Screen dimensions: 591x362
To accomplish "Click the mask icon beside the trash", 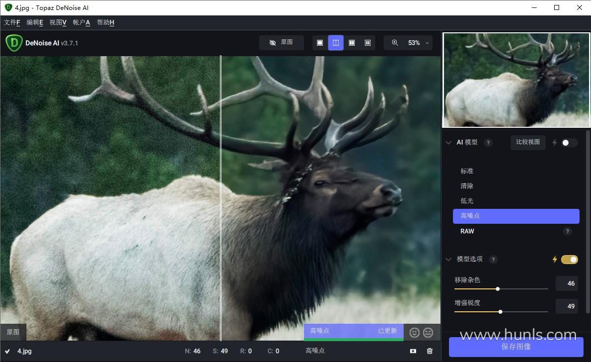I will (x=413, y=351).
